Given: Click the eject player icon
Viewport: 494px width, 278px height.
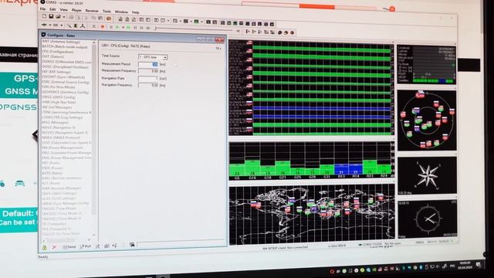Looking at the screenshot, I should [x=93, y=27].
